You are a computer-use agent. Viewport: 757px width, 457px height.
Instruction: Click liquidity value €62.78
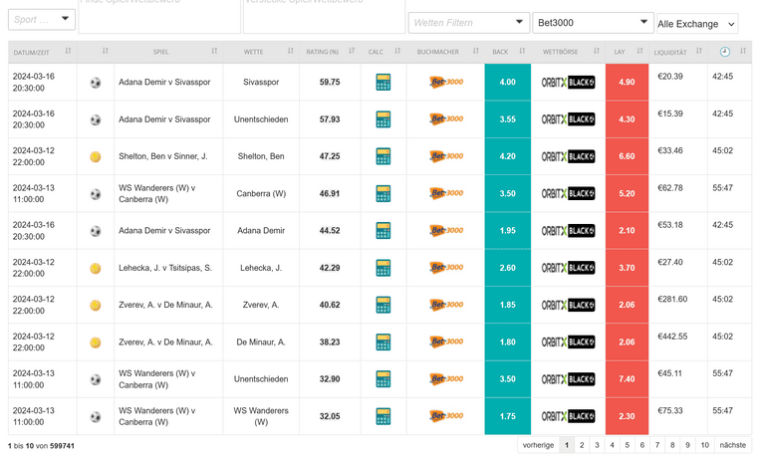pos(670,188)
